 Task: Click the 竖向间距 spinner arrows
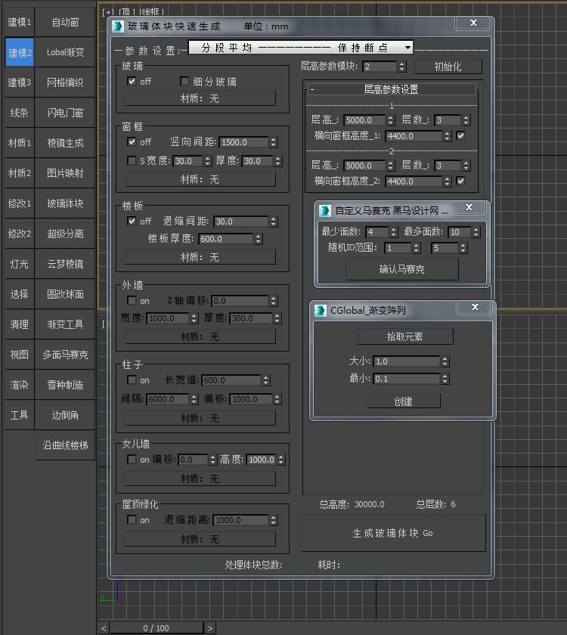pos(274,142)
